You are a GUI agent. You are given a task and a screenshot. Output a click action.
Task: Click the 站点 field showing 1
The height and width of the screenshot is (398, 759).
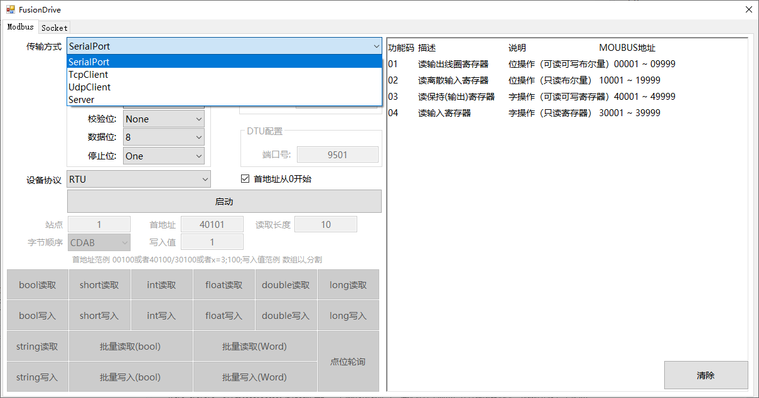[99, 224]
